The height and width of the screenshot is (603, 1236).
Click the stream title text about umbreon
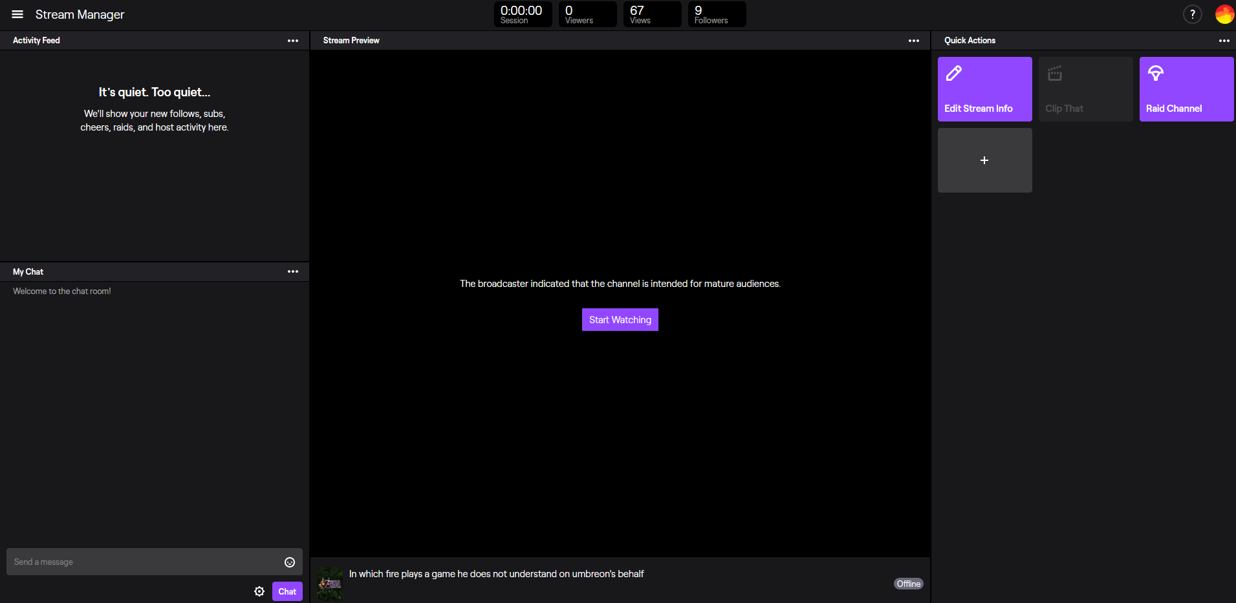coord(497,574)
